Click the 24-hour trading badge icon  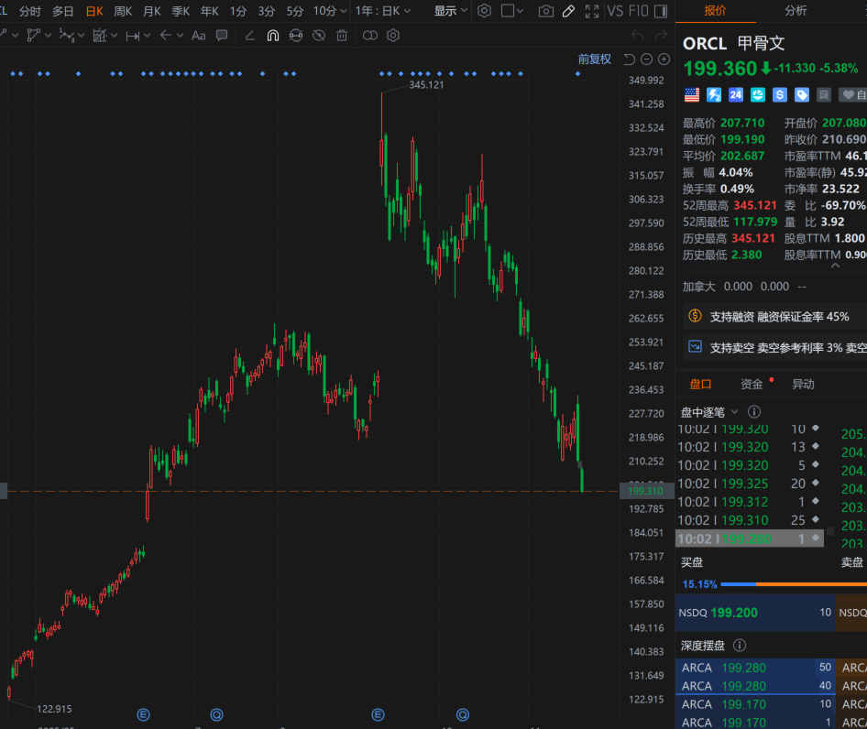[735, 94]
